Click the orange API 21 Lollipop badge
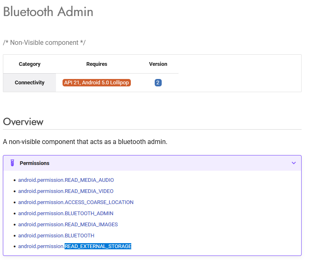309x260 pixels. pyautogui.click(x=97, y=83)
